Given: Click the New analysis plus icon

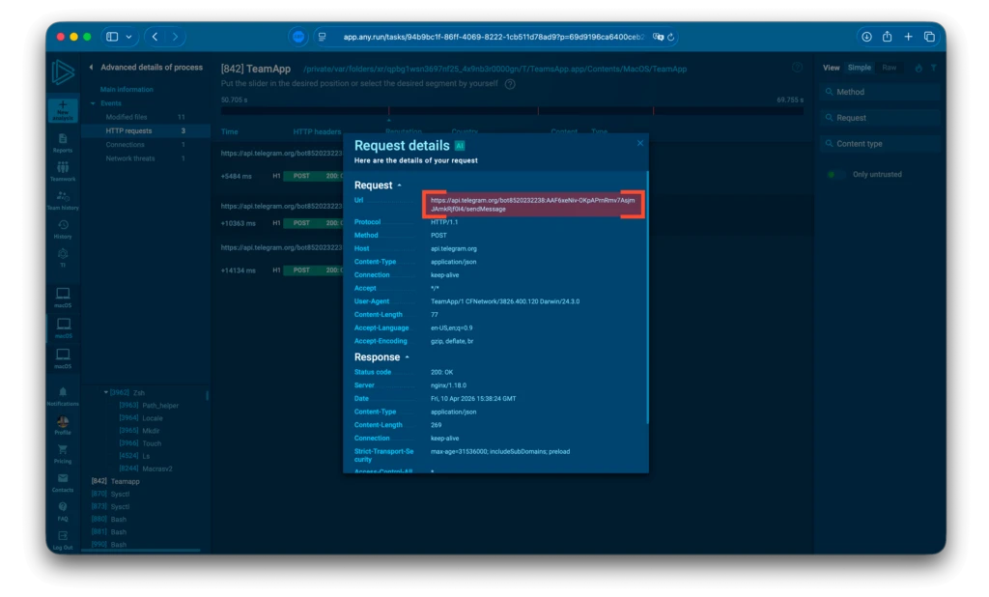Looking at the screenshot, I should (x=64, y=106).
